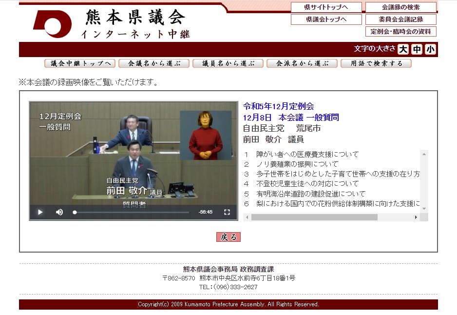Viewport: 457px width, 315px height.
Task: Open 会議録の検索 page
Action: pos(401,7)
